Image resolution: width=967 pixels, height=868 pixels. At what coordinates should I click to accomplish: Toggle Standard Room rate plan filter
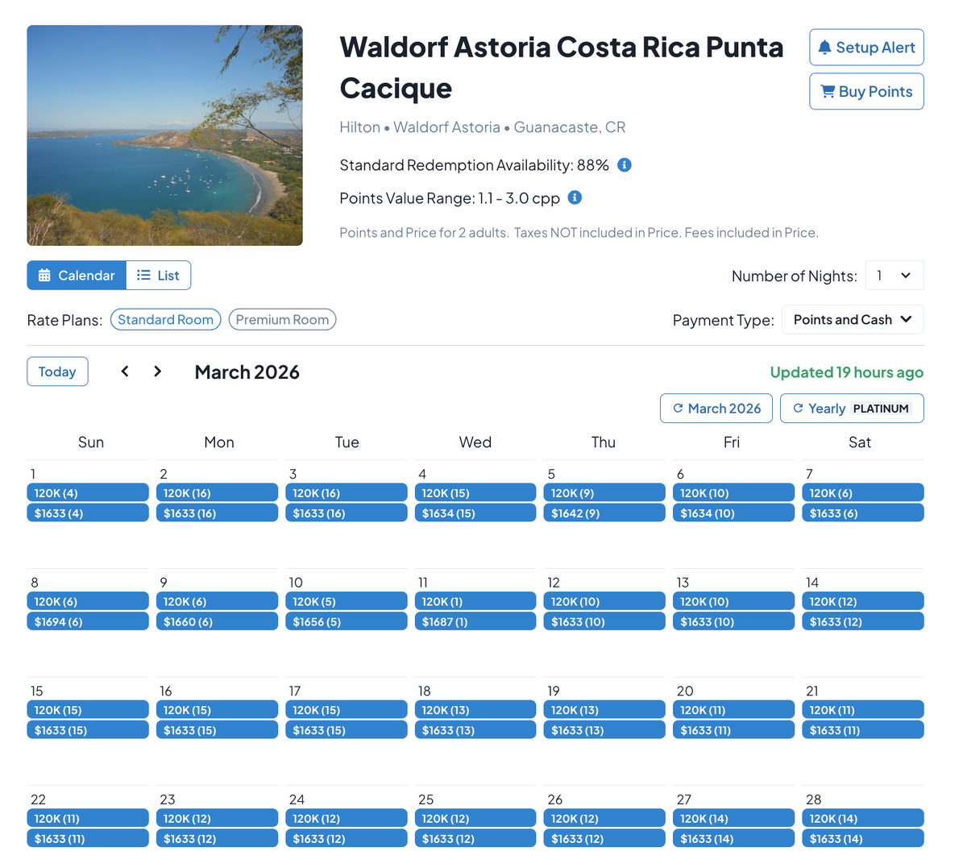(165, 320)
